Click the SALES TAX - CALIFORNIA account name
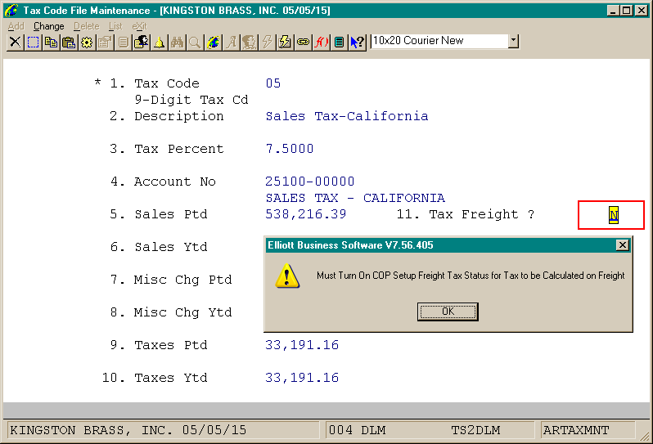The width and height of the screenshot is (653, 444). pyautogui.click(x=355, y=198)
